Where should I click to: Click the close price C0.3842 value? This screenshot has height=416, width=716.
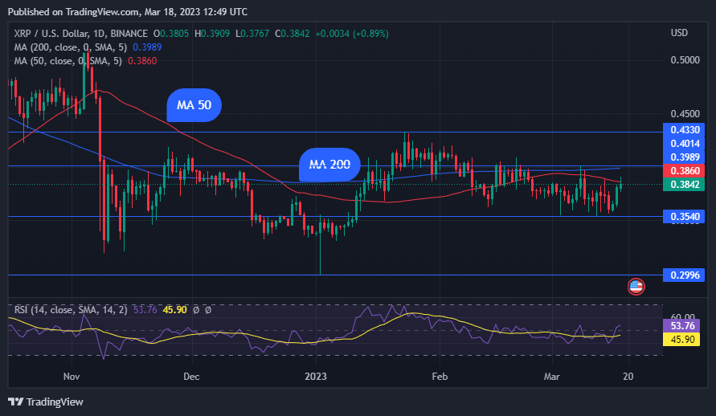click(x=293, y=34)
